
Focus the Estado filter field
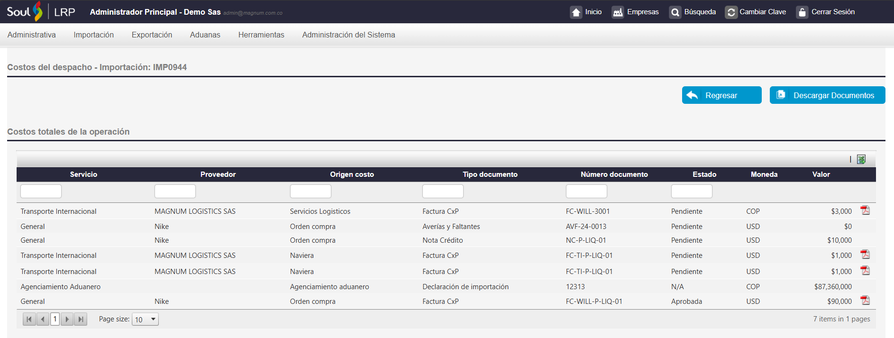(692, 191)
